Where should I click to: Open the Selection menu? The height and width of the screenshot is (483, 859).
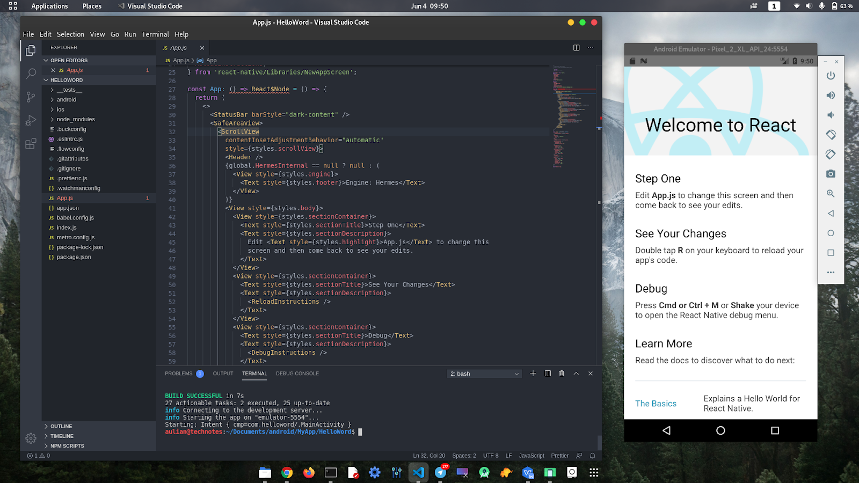point(70,34)
